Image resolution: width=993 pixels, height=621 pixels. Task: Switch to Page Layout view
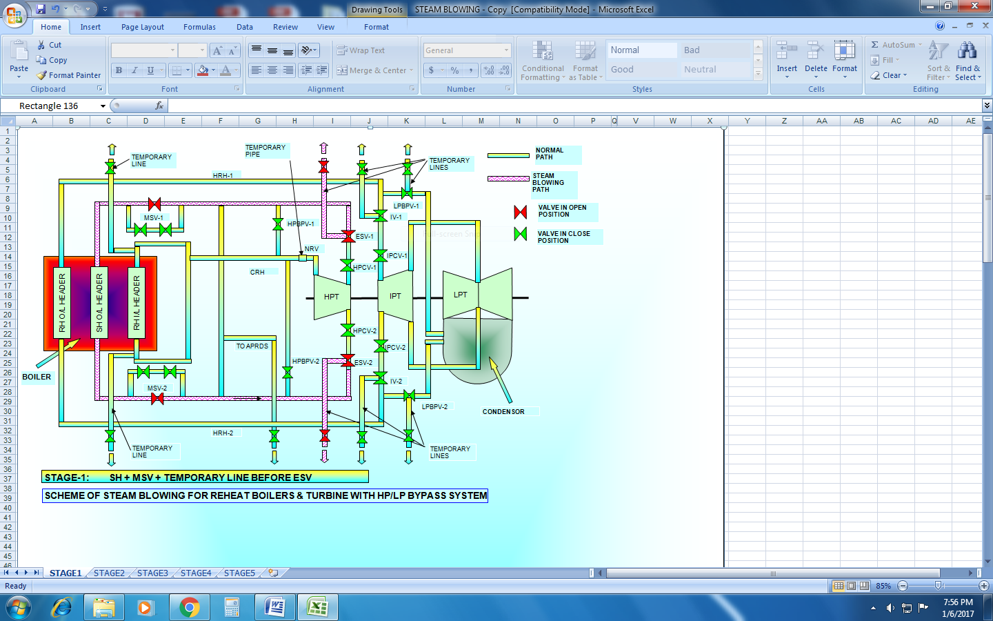[x=851, y=586]
